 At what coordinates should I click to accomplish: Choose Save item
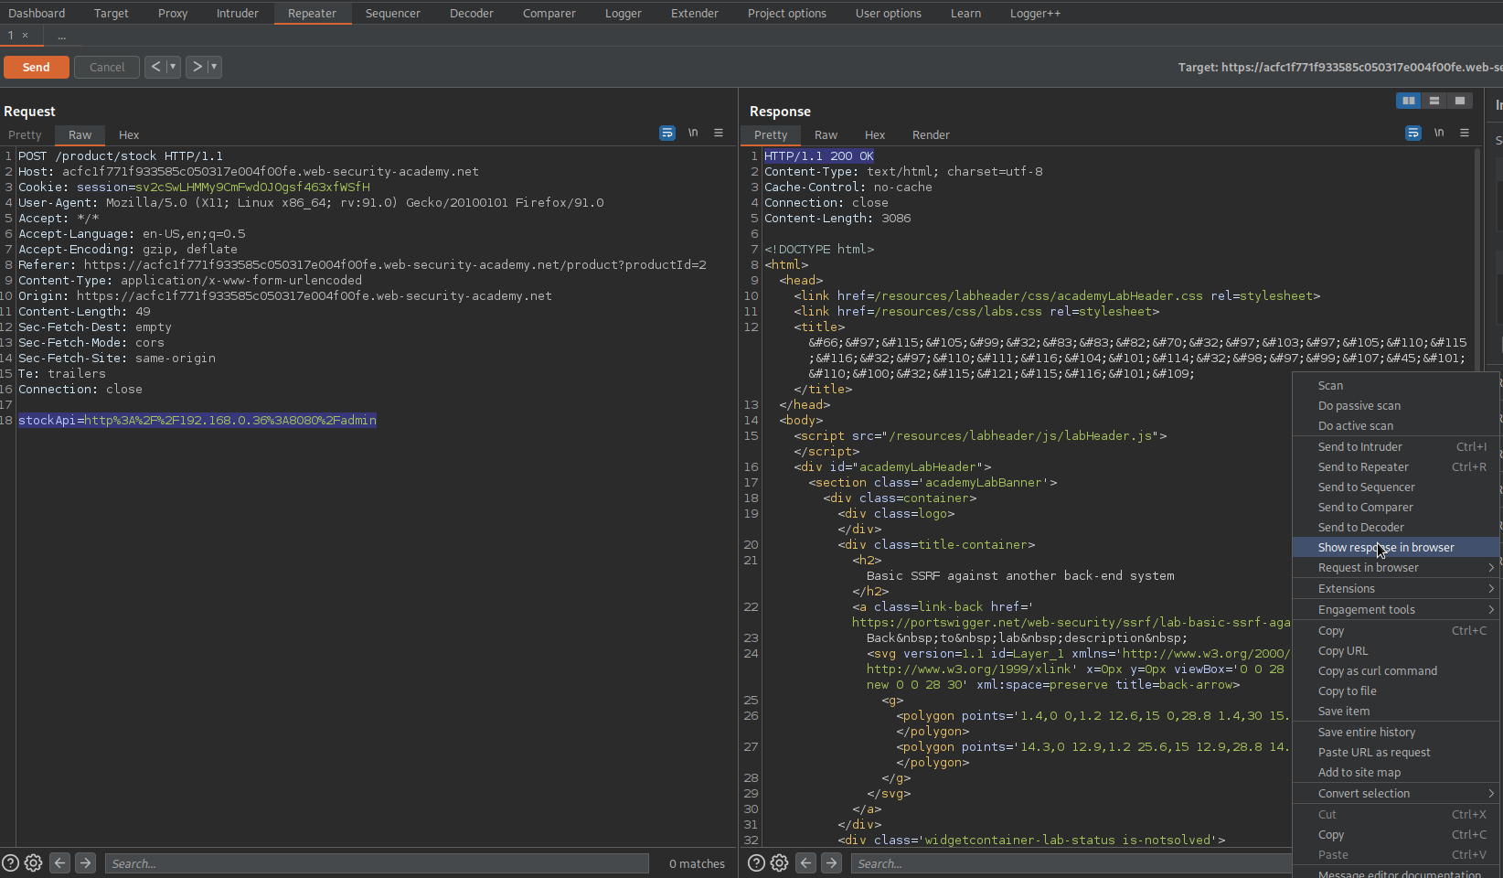click(1395, 712)
